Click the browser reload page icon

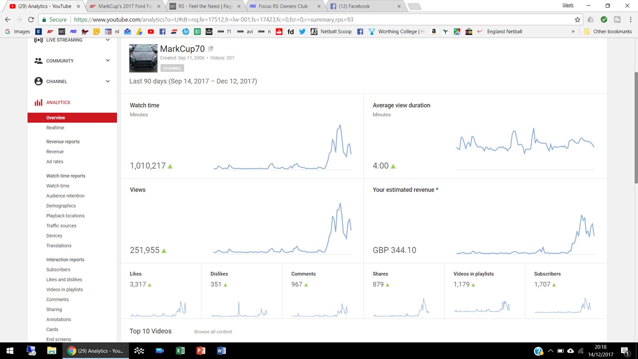(31, 19)
